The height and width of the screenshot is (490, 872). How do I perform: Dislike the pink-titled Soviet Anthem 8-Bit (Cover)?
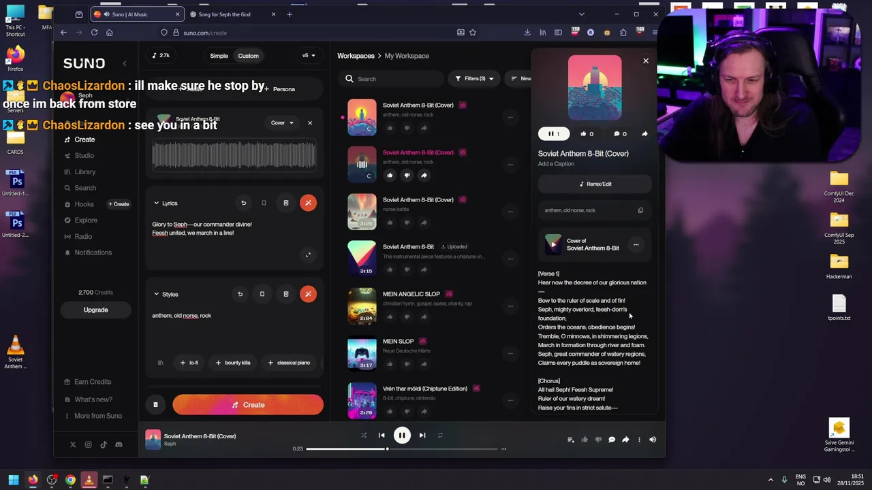click(x=407, y=176)
